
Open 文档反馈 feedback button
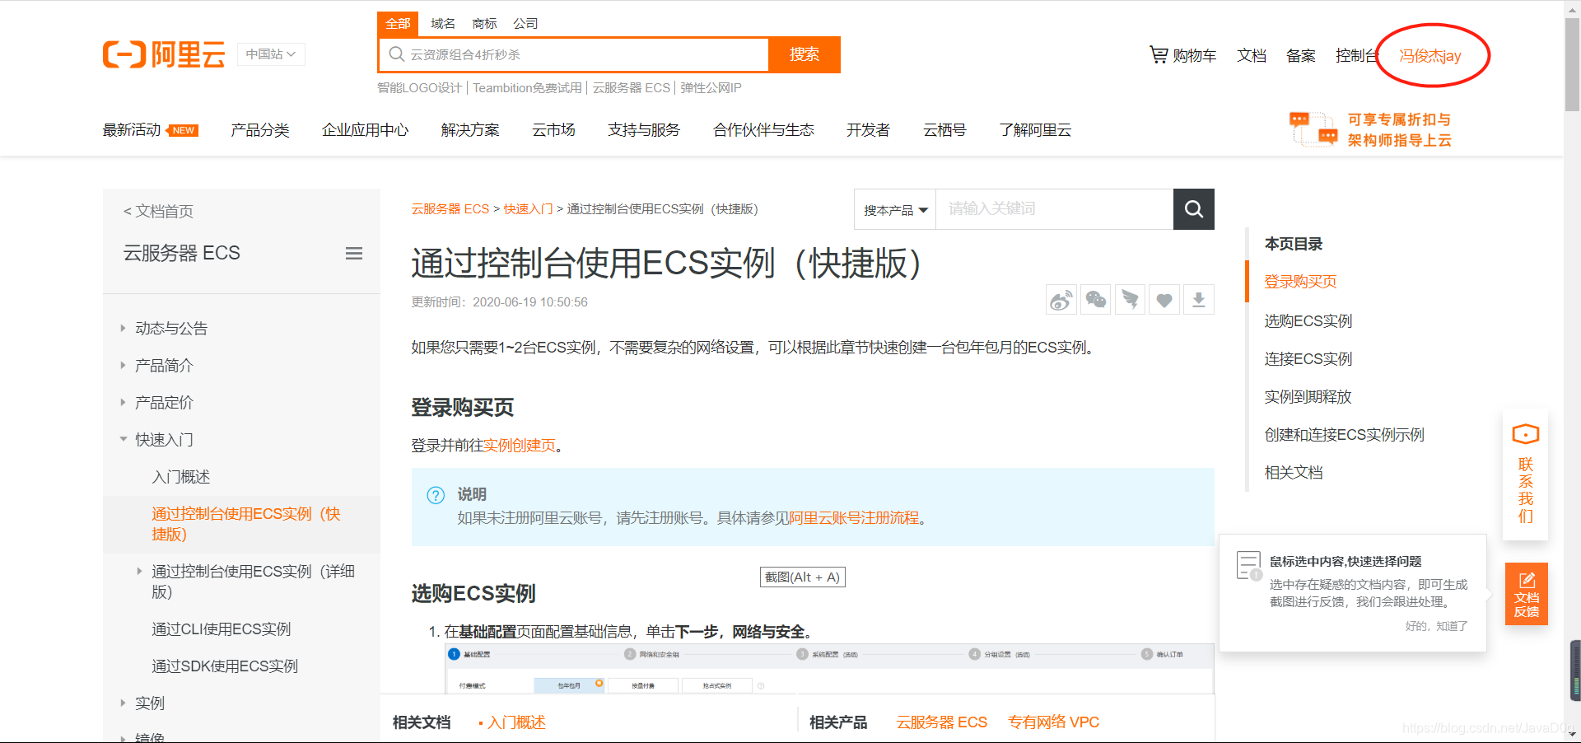point(1527,594)
